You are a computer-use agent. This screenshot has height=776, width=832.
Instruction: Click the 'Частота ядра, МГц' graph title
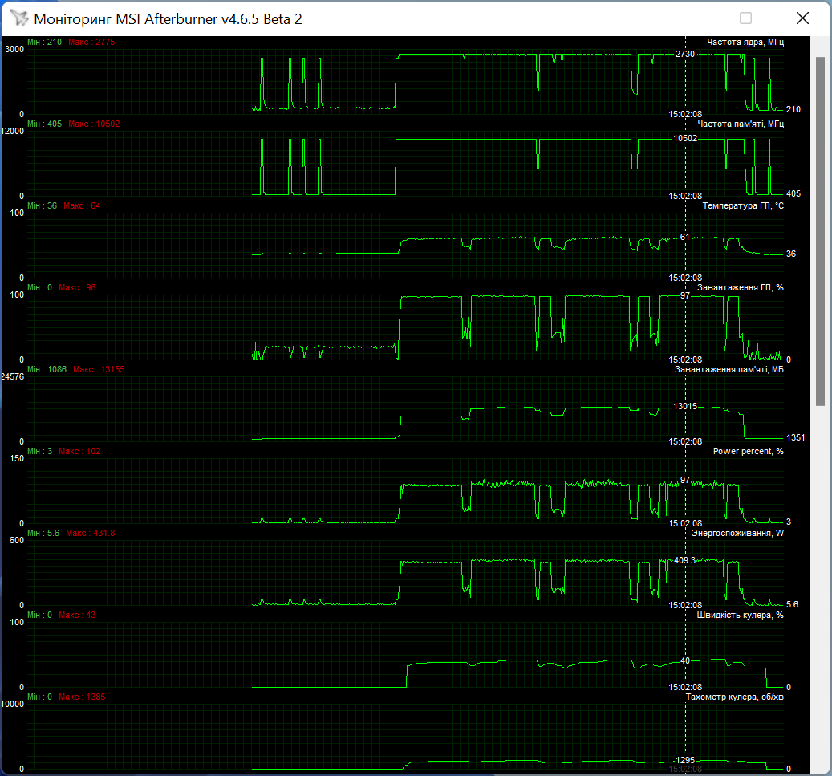(745, 42)
